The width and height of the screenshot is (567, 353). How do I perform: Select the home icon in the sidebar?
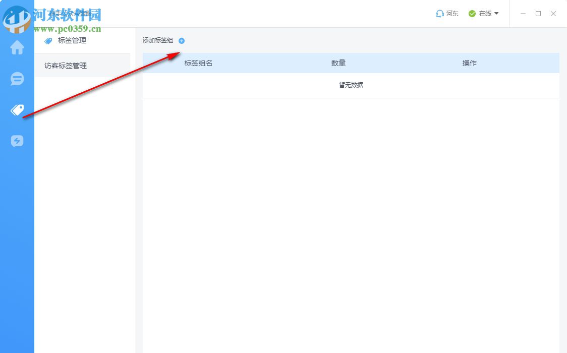point(17,48)
